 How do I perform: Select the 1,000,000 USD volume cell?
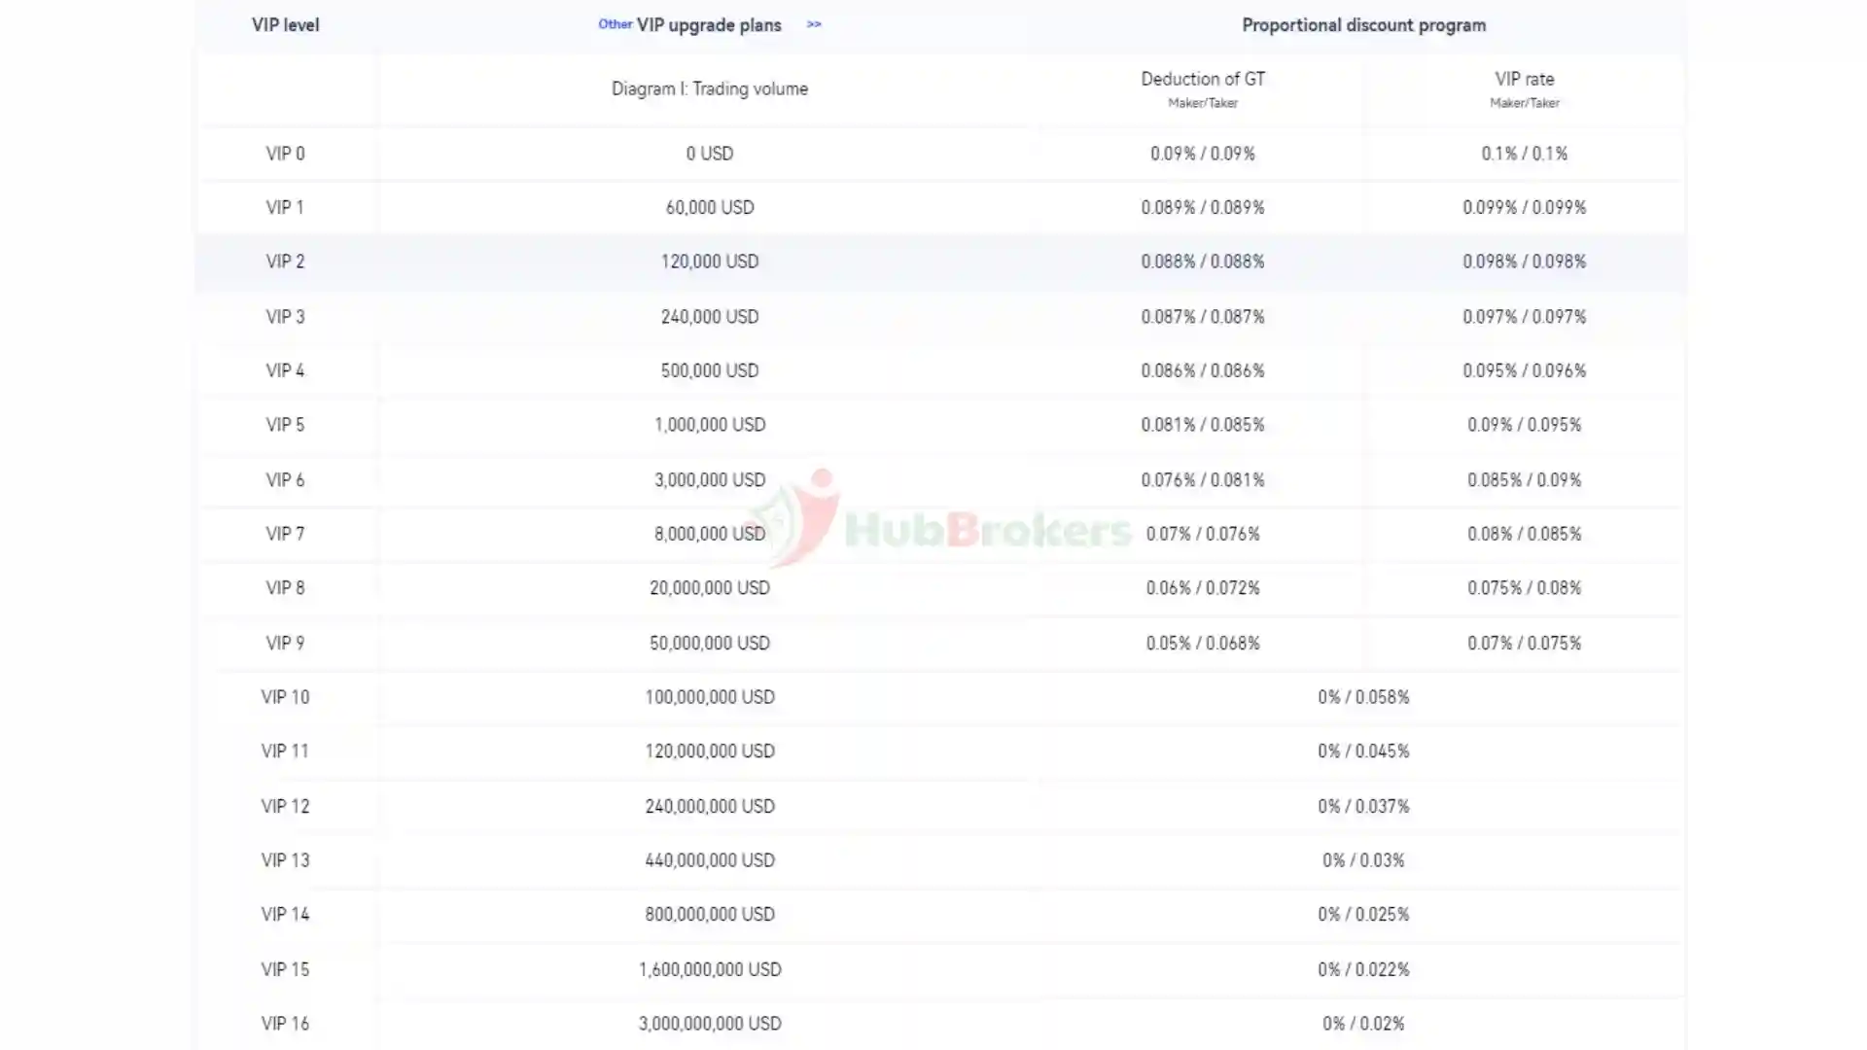[x=709, y=425]
